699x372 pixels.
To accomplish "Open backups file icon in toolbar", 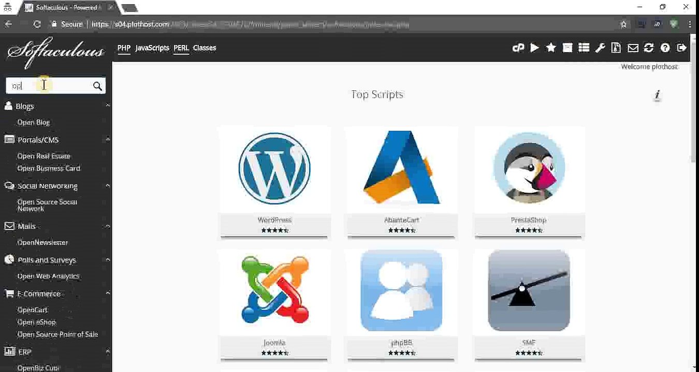I will point(616,48).
